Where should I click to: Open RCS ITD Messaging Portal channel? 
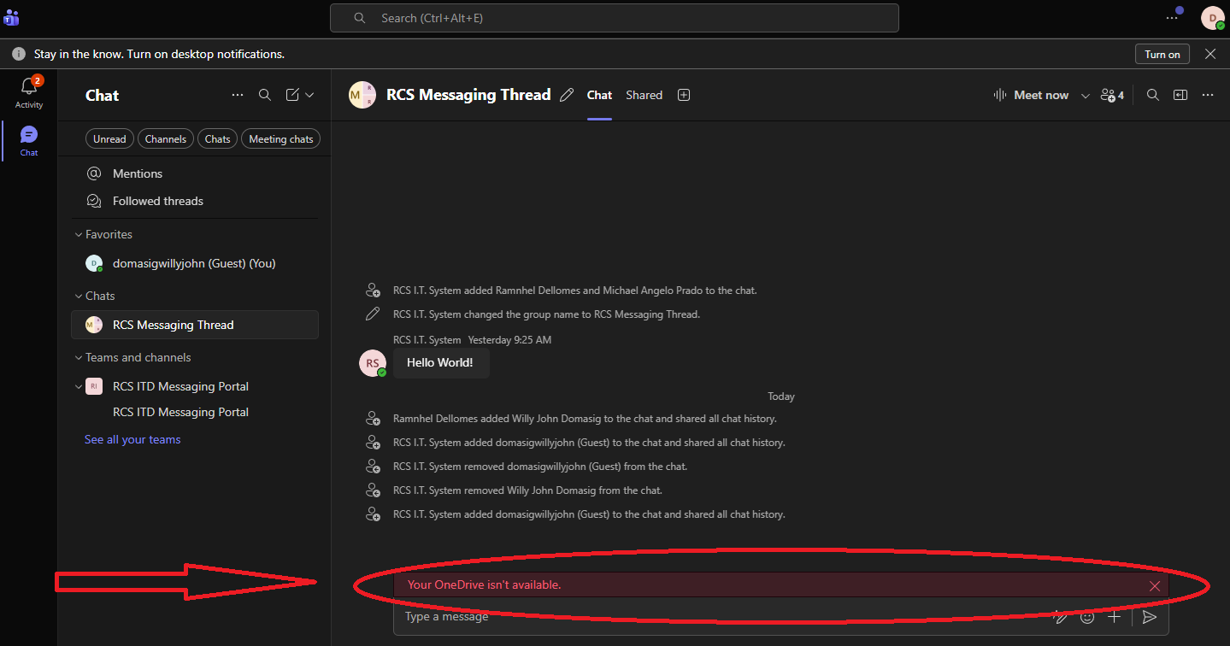pyautogui.click(x=180, y=412)
